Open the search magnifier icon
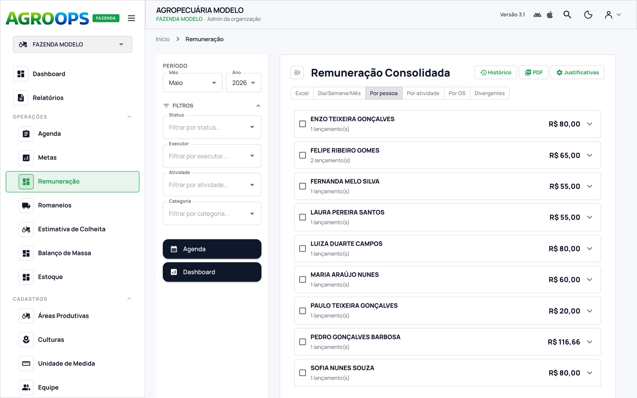 (x=567, y=15)
